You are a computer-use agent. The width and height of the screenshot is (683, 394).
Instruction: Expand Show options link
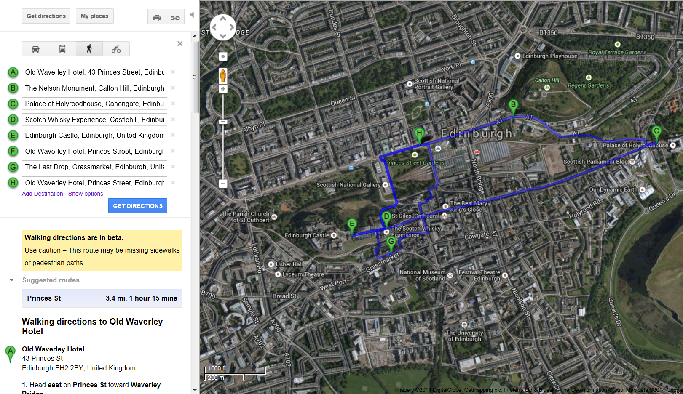86,194
